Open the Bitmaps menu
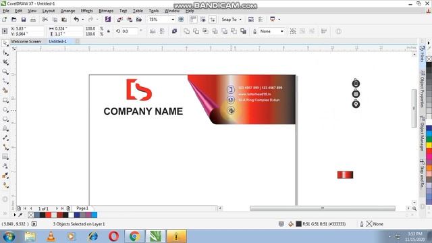This screenshot has width=432, height=243. click(x=106, y=11)
